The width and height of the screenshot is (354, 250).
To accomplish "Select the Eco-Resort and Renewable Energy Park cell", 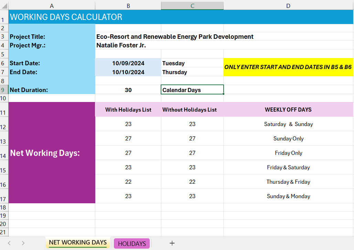I will click(x=175, y=36).
